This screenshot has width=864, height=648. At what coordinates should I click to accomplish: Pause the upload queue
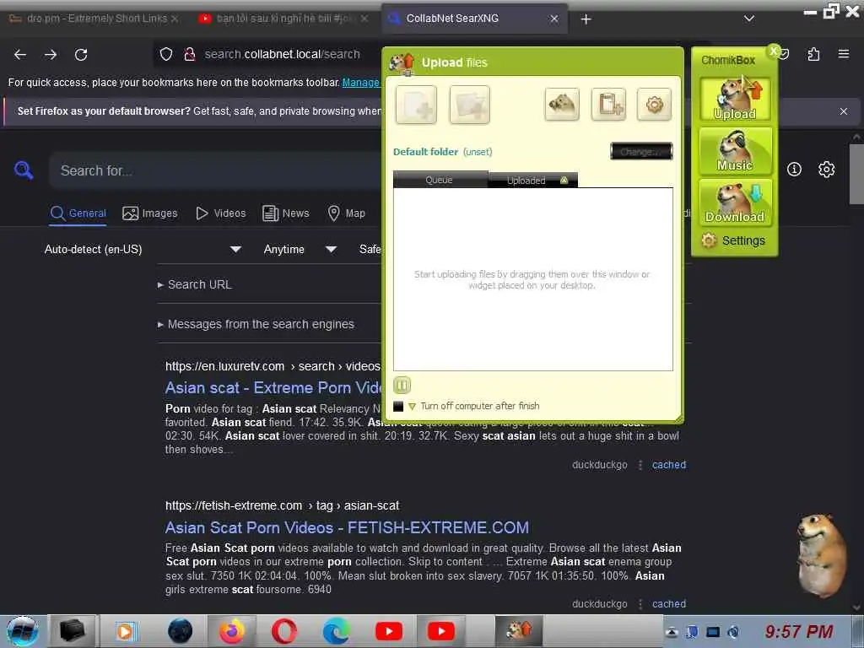point(402,385)
